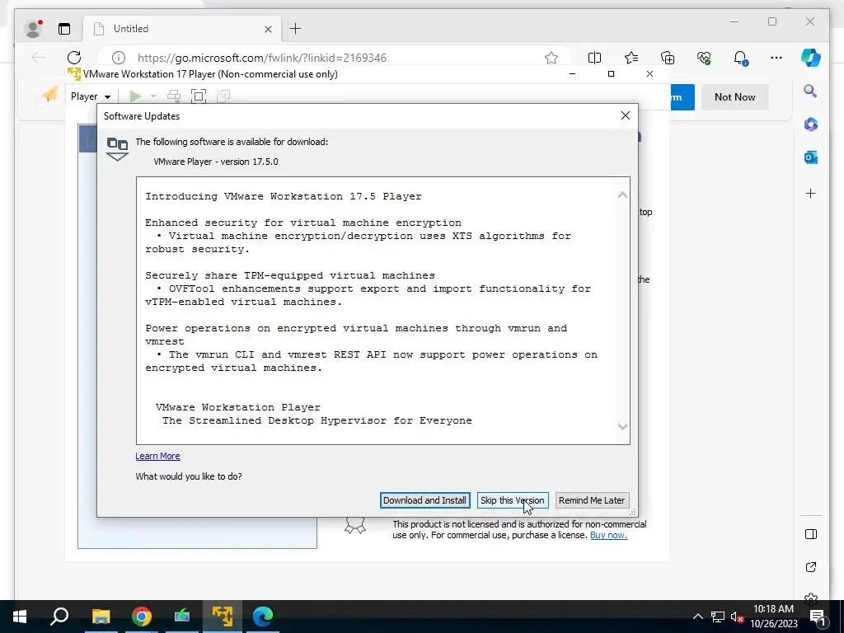The width and height of the screenshot is (844, 633).
Task: Click the Buy now link
Action: click(608, 535)
